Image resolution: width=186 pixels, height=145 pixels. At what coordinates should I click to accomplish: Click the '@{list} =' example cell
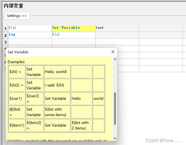click(17, 112)
